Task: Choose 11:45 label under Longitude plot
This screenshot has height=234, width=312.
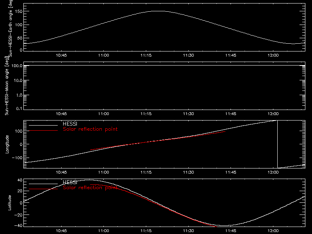Action: (231, 172)
